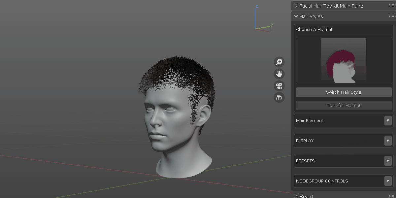Click the perspective/orthographic grid icon
Image resolution: width=396 pixels, height=198 pixels.
279,97
